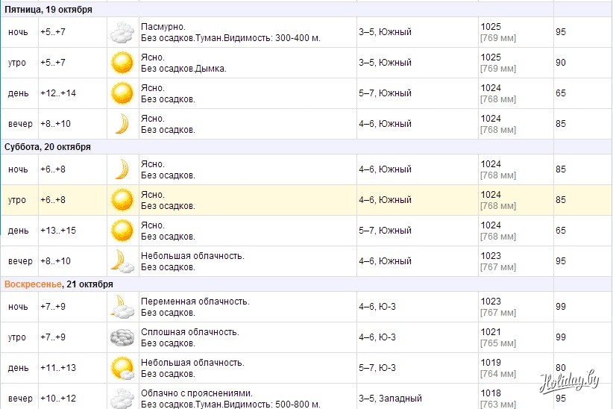This screenshot has width=613, height=409.
Task: Click the grey clouds icon for Sunday morning
Action: pos(122,337)
